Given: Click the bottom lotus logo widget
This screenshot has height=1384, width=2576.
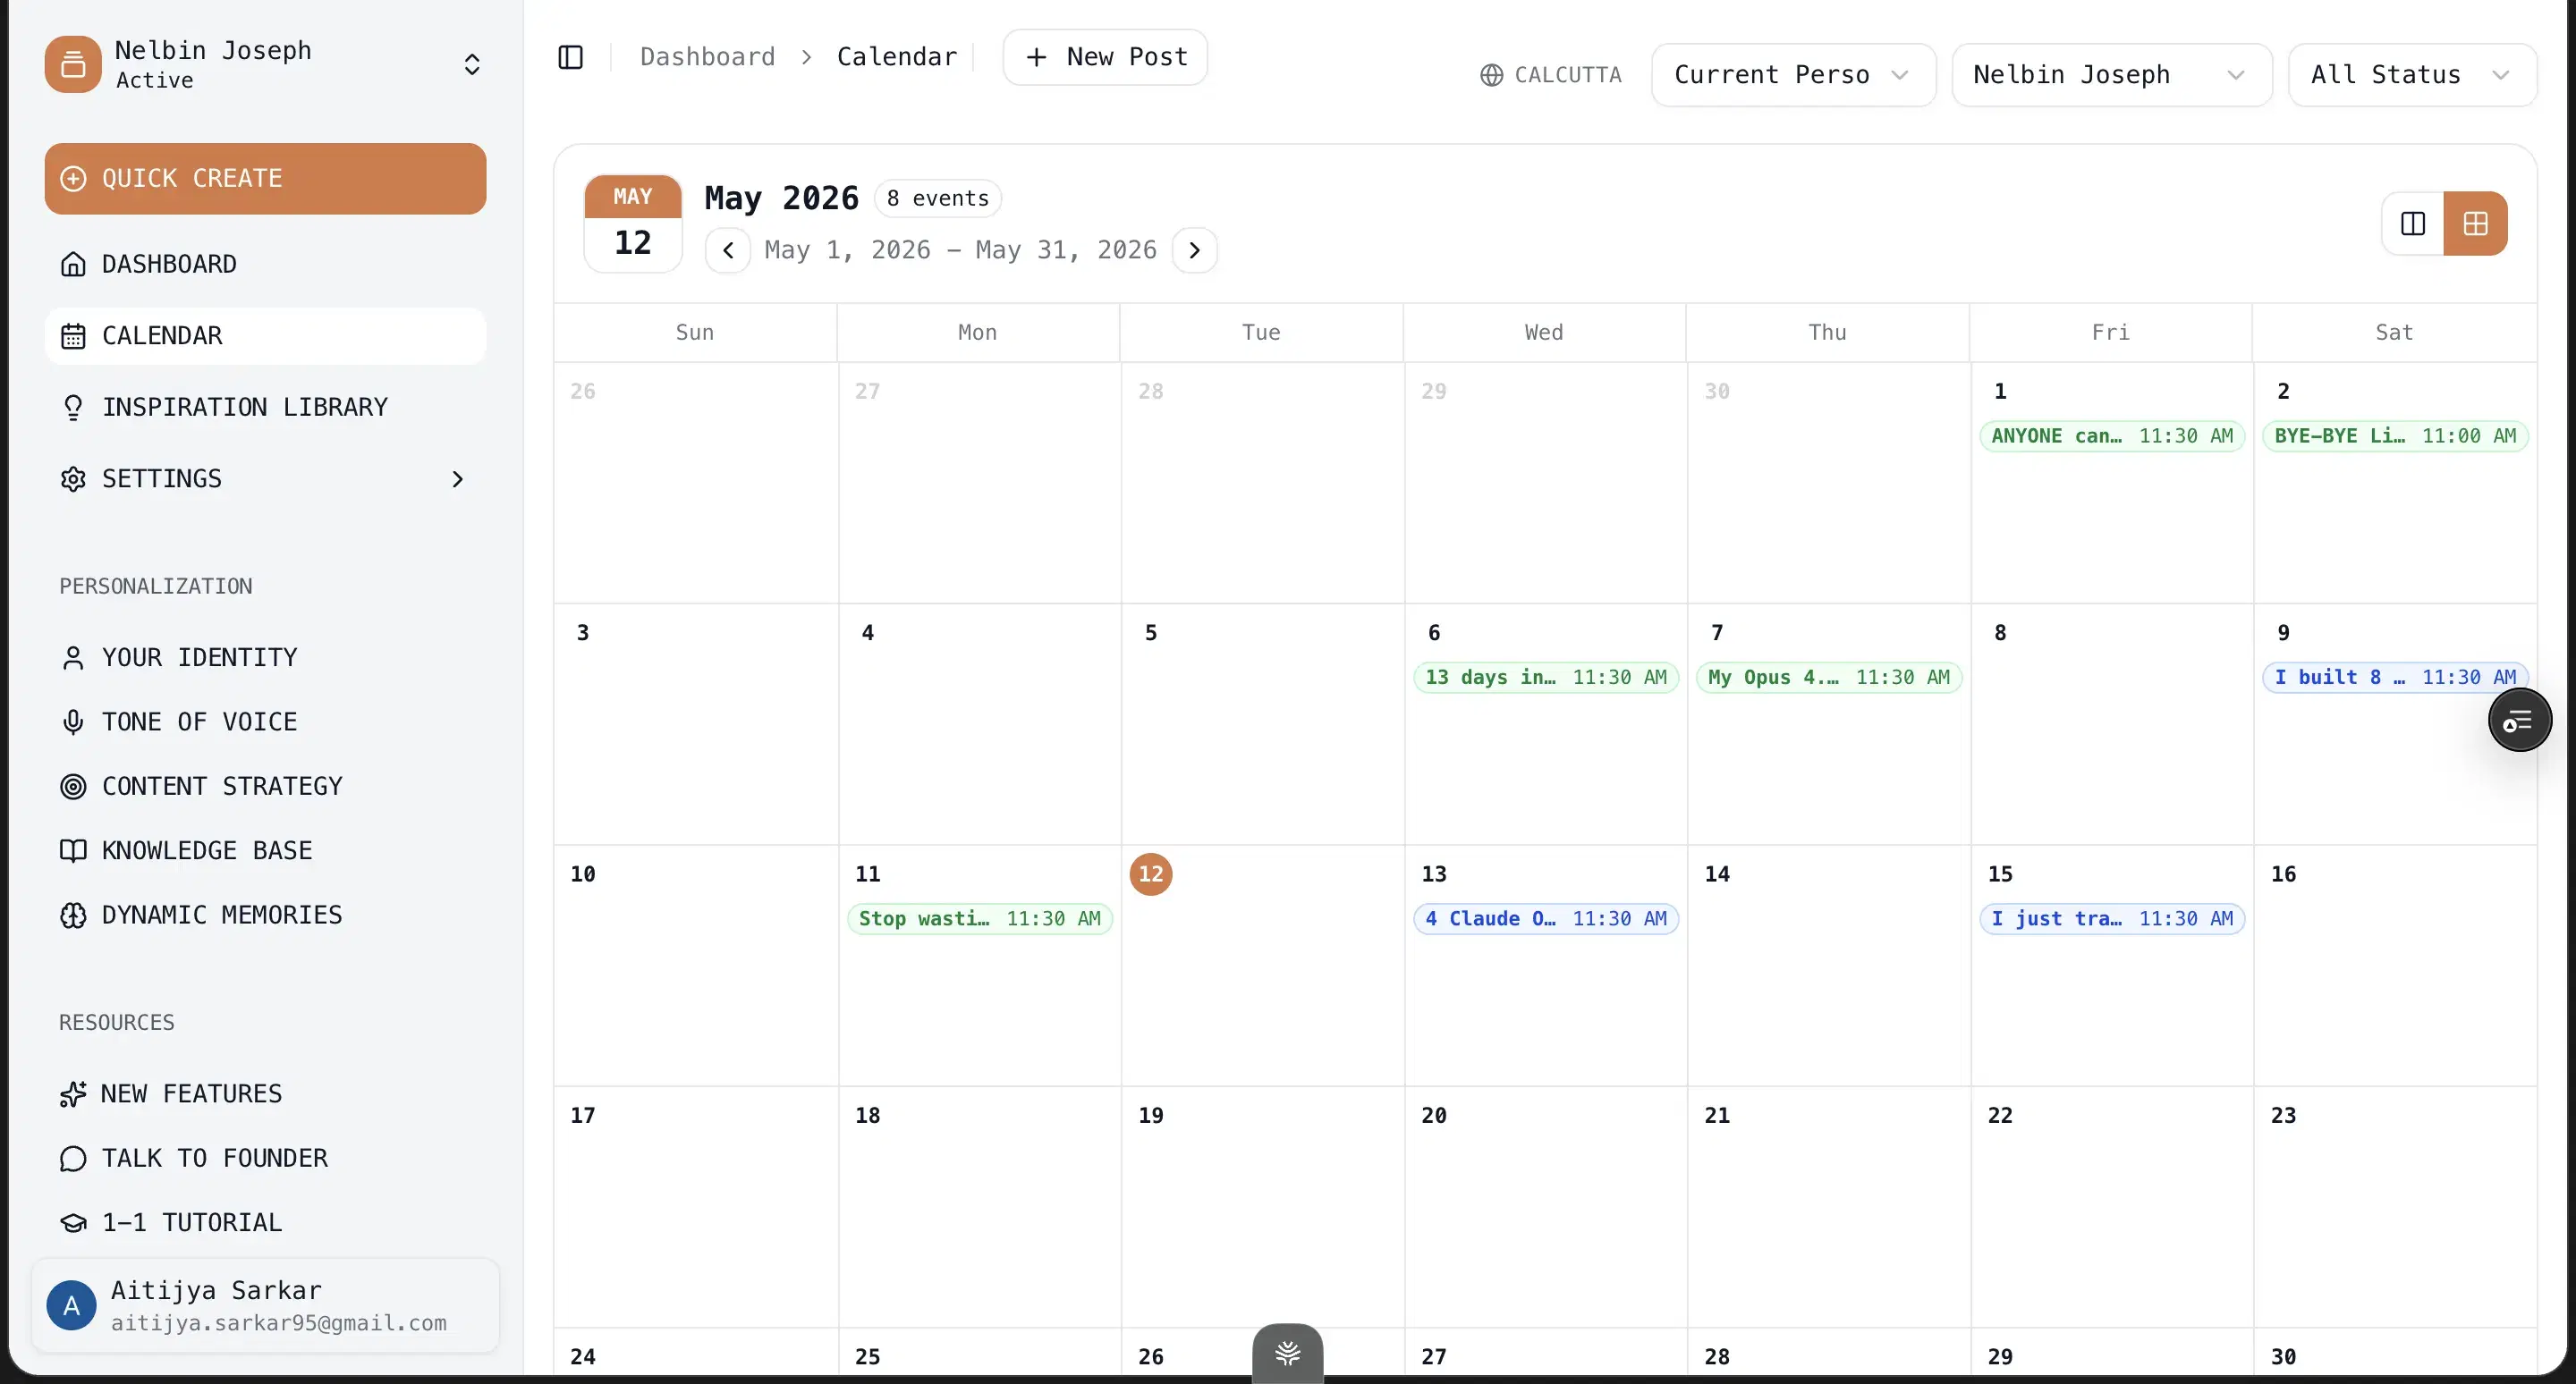Looking at the screenshot, I should 1287,1353.
